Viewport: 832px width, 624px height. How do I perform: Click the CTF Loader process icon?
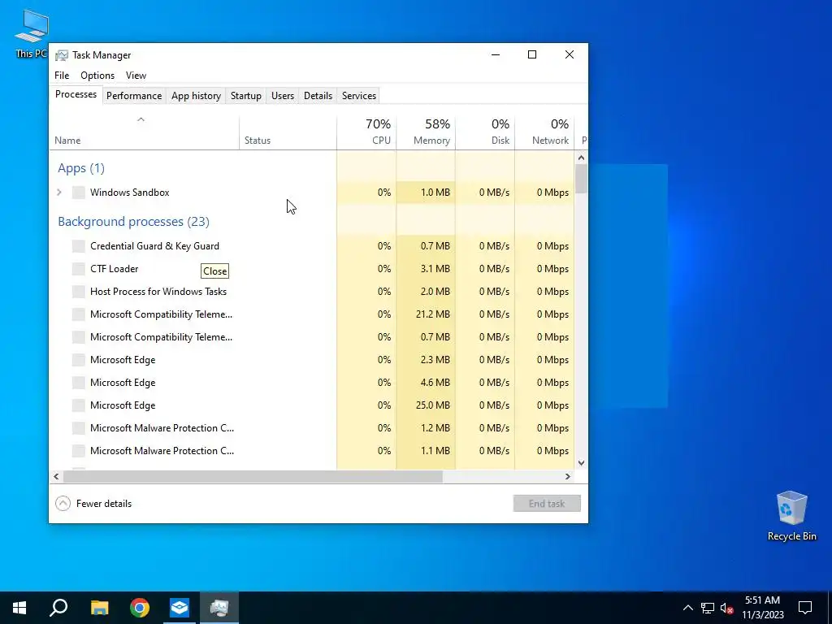point(79,269)
